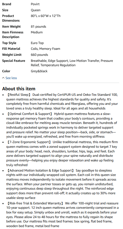This screenshot has height=229, width=123.
Task: Select the Optimal Comfort & Support paragraph
Action: click(61, 125)
